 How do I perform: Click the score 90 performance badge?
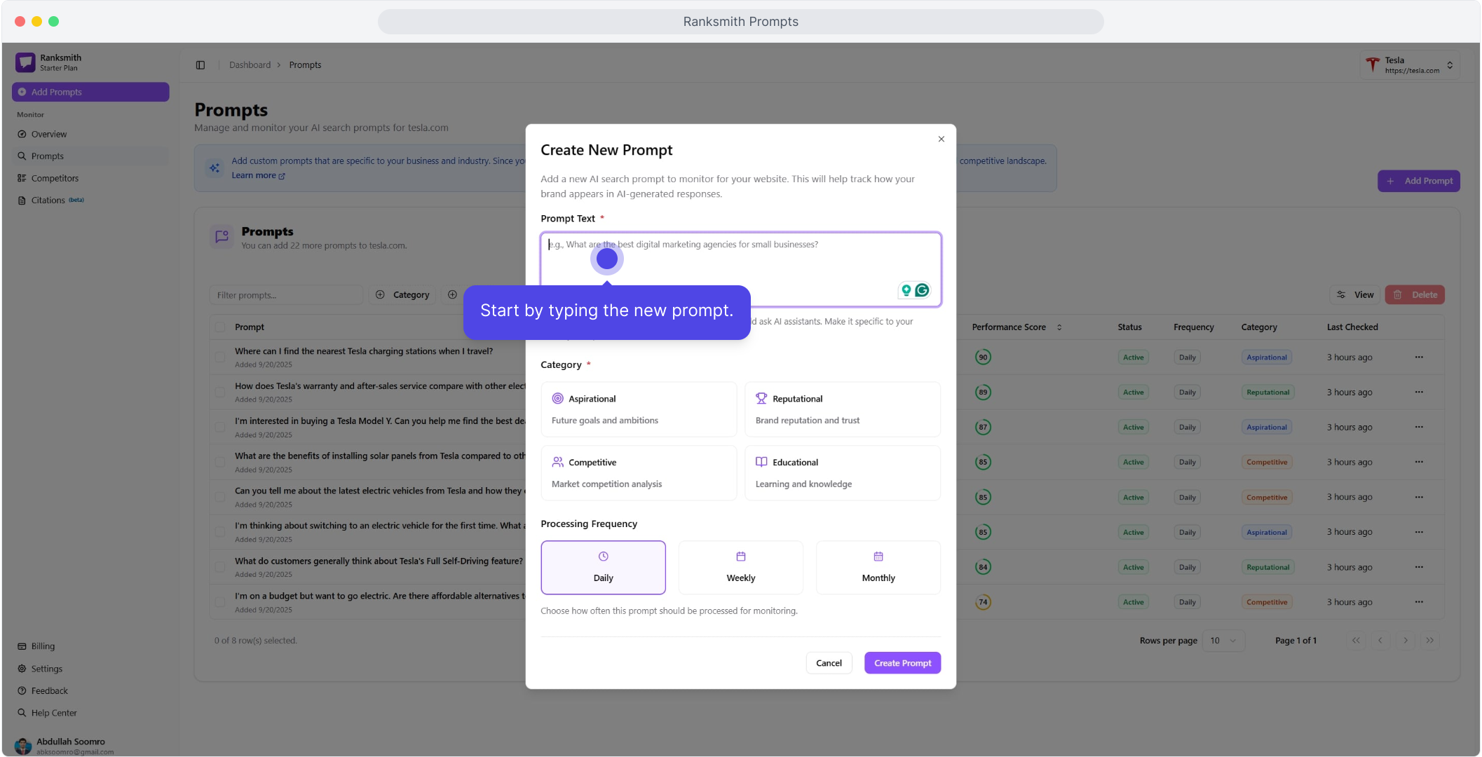[x=983, y=357]
